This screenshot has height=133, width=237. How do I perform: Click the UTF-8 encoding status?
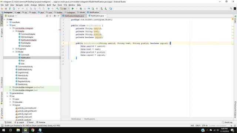pos(205,126)
